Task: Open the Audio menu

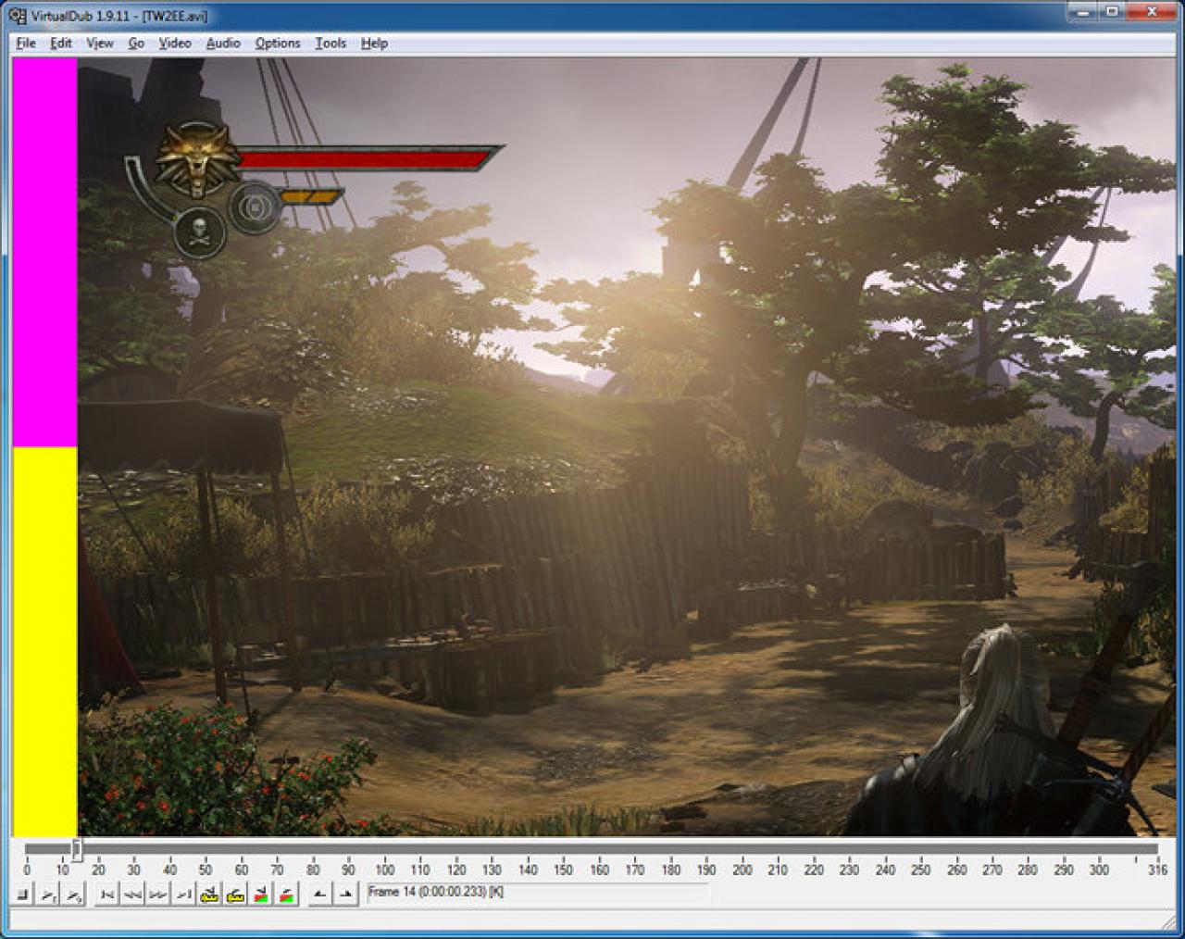Action: pos(223,43)
